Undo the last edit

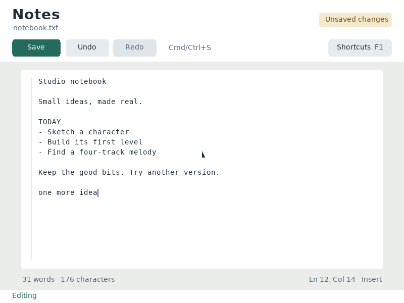[87, 47]
